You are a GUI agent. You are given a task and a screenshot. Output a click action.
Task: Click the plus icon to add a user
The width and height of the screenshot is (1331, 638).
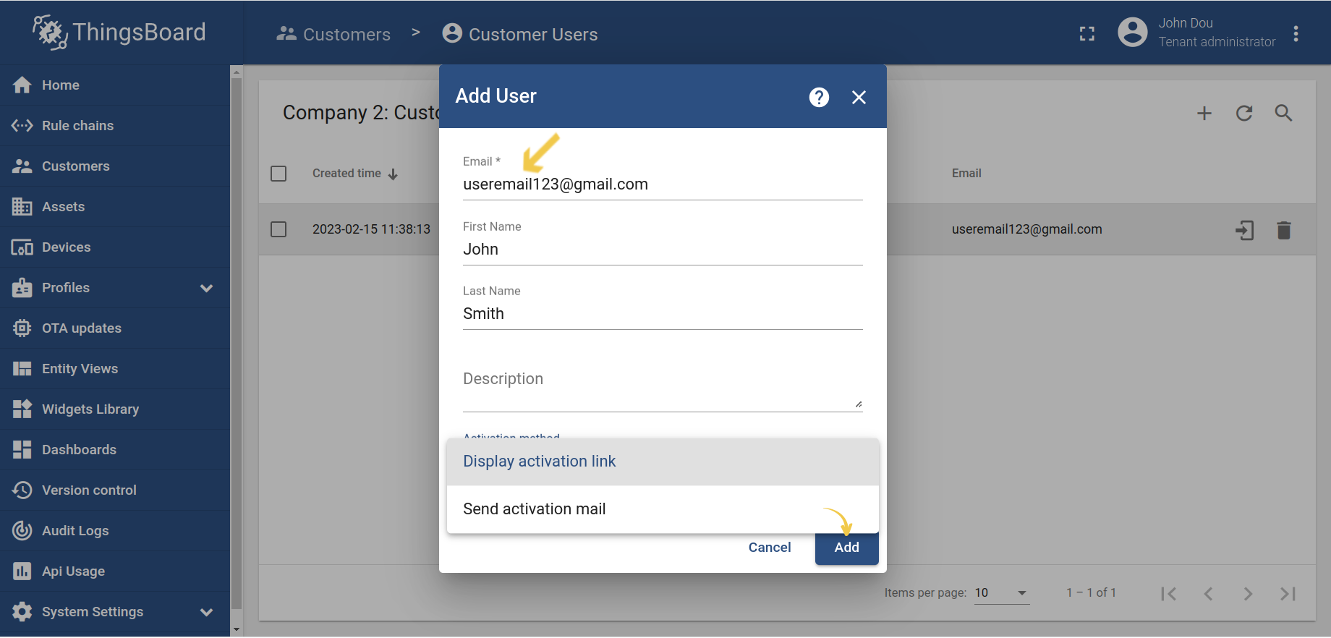click(x=1204, y=114)
